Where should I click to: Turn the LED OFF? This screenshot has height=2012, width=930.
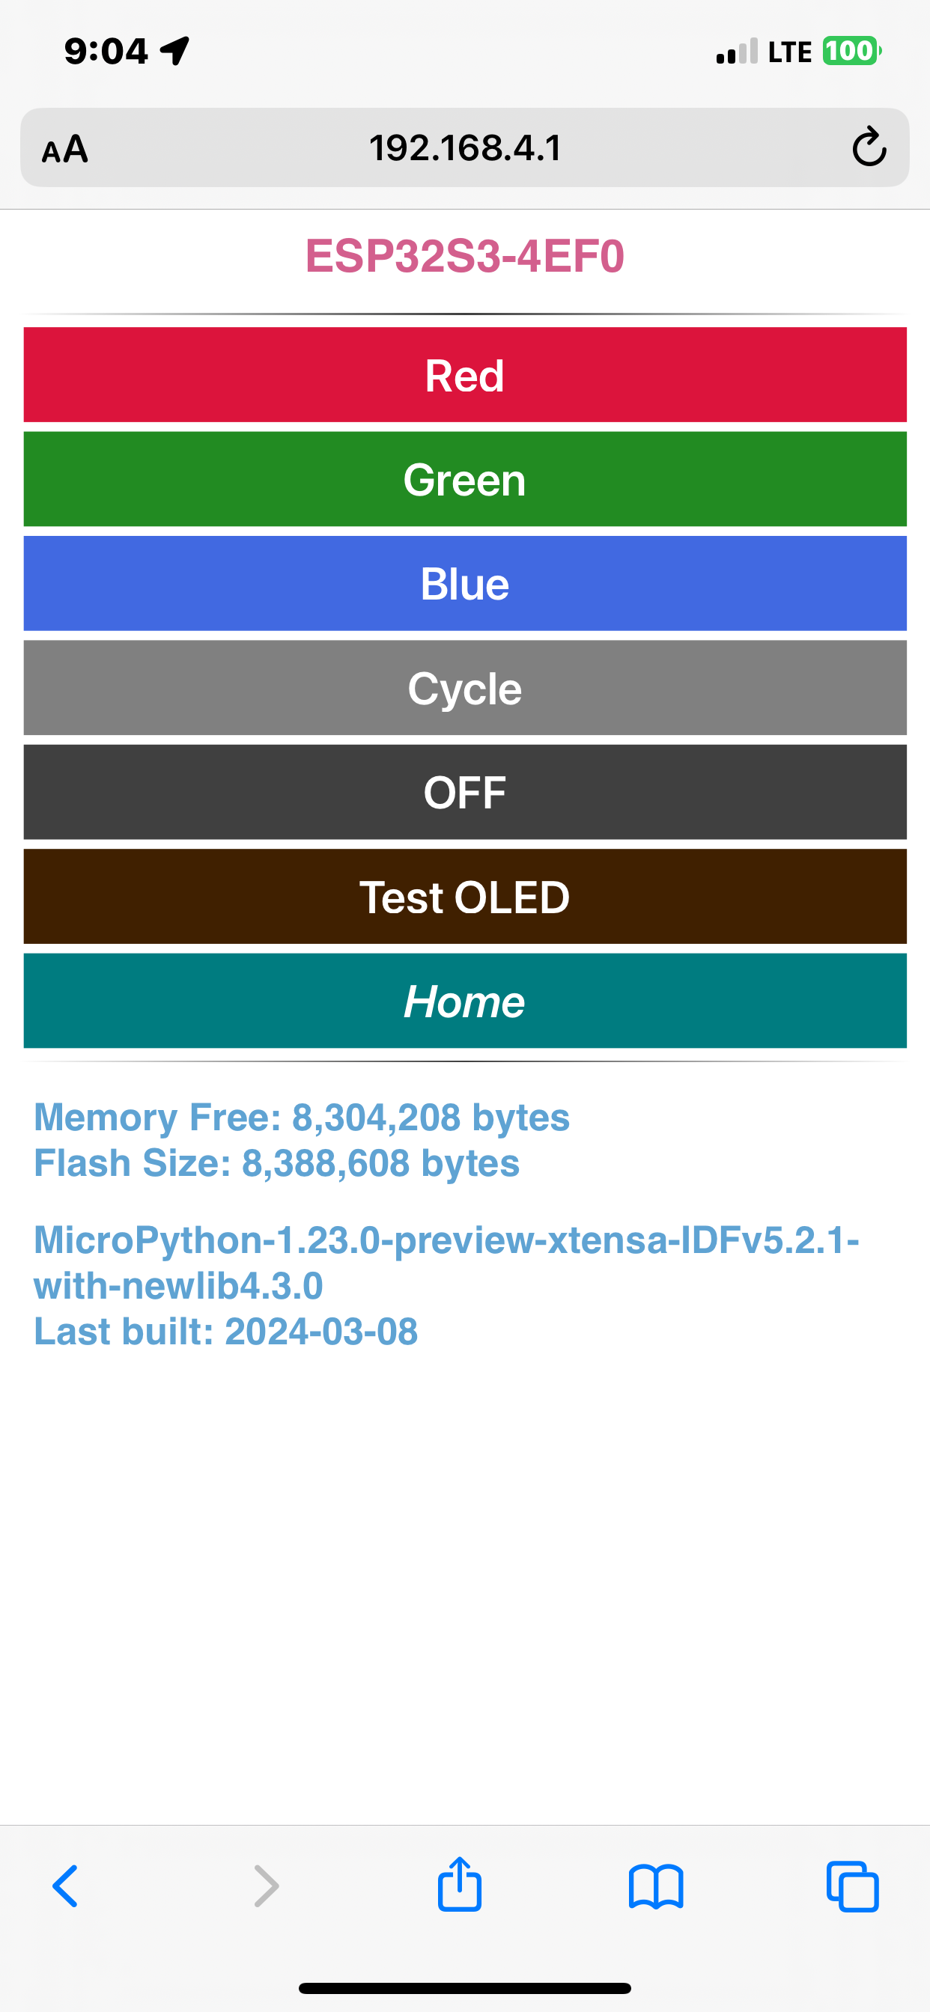coord(465,792)
